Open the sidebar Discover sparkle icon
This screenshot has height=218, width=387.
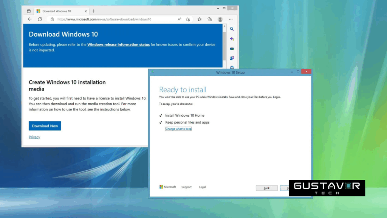[x=232, y=39]
